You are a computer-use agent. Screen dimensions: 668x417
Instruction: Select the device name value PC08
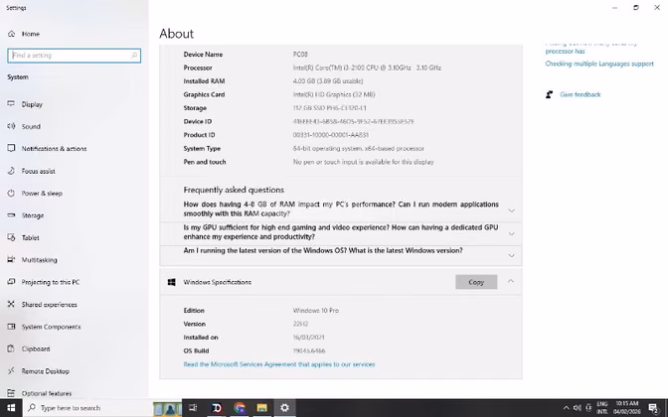coord(300,55)
